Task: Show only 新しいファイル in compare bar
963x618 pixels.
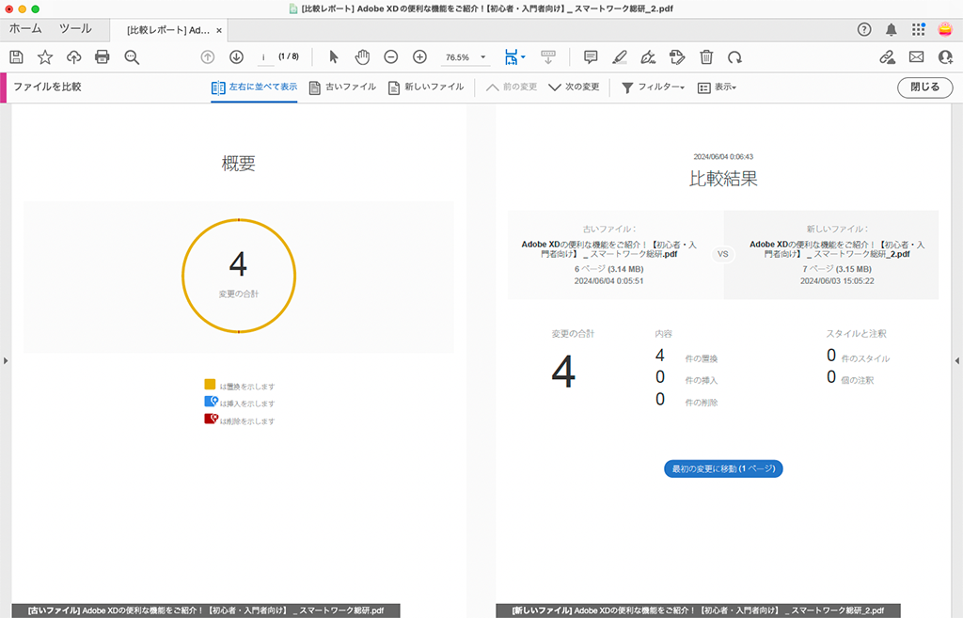Action: coord(426,87)
